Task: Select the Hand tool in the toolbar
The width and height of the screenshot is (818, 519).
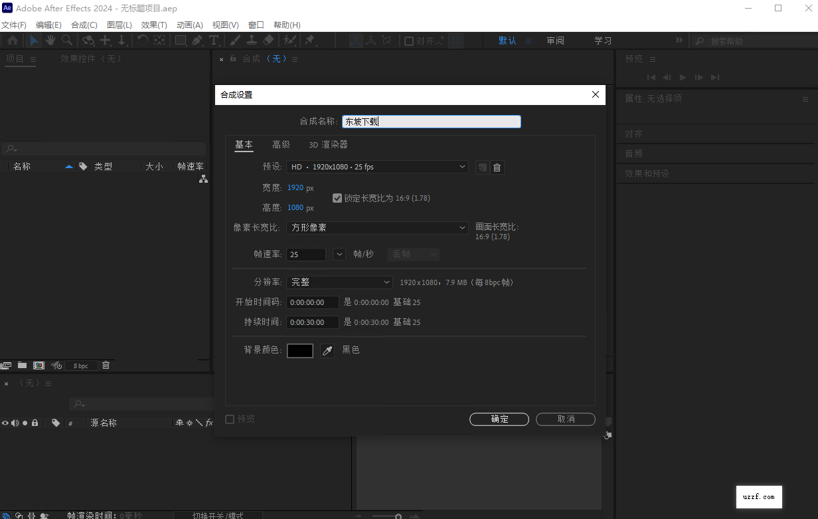Action: tap(50, 40)
